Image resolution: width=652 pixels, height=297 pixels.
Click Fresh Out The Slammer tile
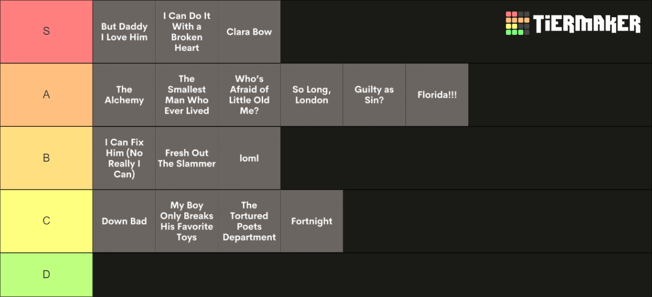(186, 158)
